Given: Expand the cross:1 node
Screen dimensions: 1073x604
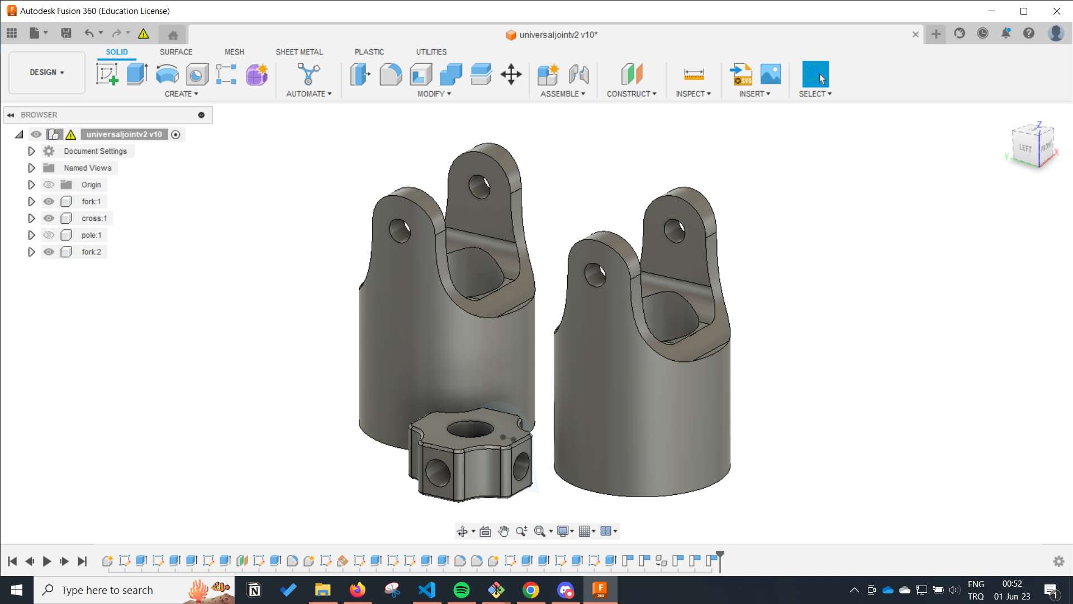Looking at the screenshot, I should pos(31,218).
